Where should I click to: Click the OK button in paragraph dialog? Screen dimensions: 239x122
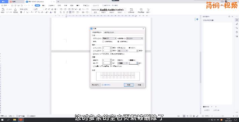pyautogui.click(x=129, y=85)
